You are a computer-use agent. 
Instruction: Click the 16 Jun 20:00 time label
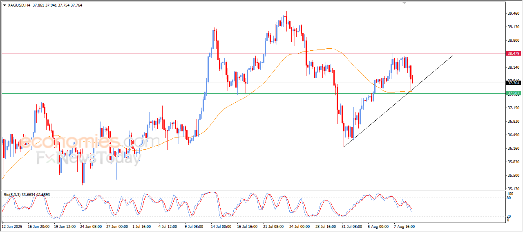pyautogui.click(x=38, y=226)
